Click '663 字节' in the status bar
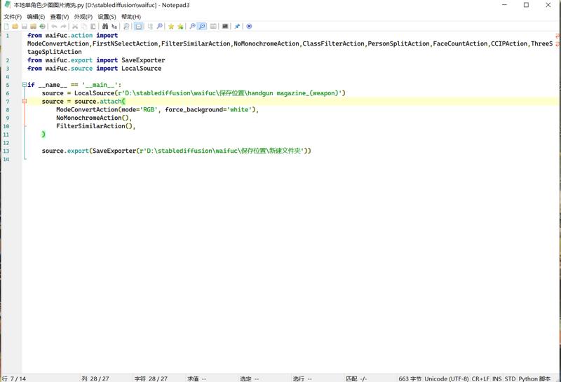 point(410,378)
